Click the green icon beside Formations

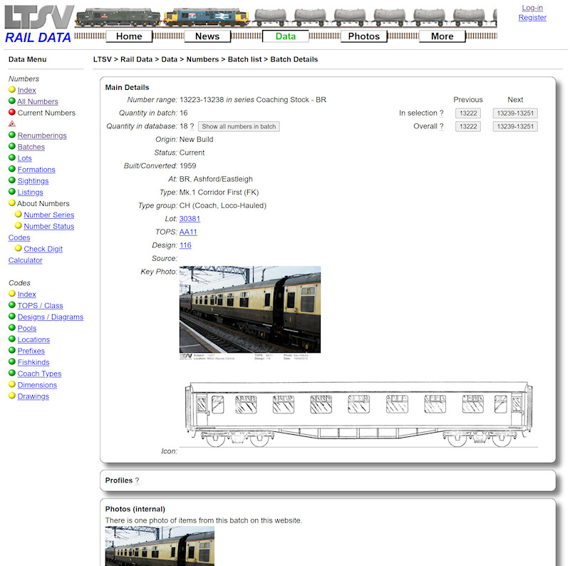(x=11, y=170)
